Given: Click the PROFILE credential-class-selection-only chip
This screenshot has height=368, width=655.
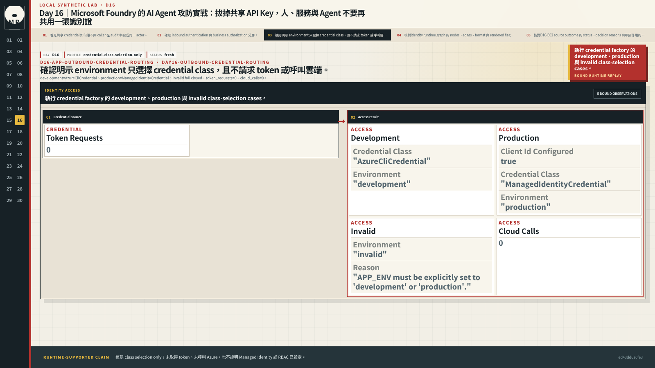Looking at the screenshot, I should tap(104, 55).
